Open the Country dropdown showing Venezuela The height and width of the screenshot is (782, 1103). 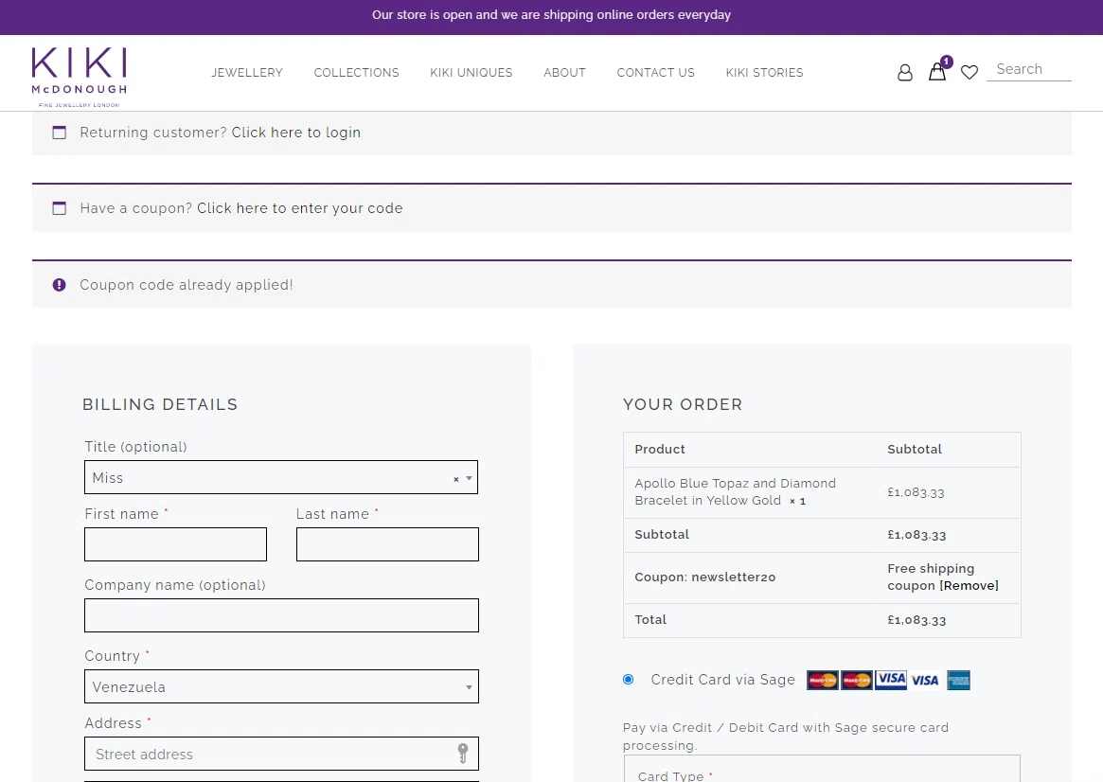pos(281,686)
